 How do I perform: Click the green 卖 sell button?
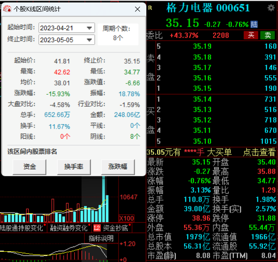point(268,35)
